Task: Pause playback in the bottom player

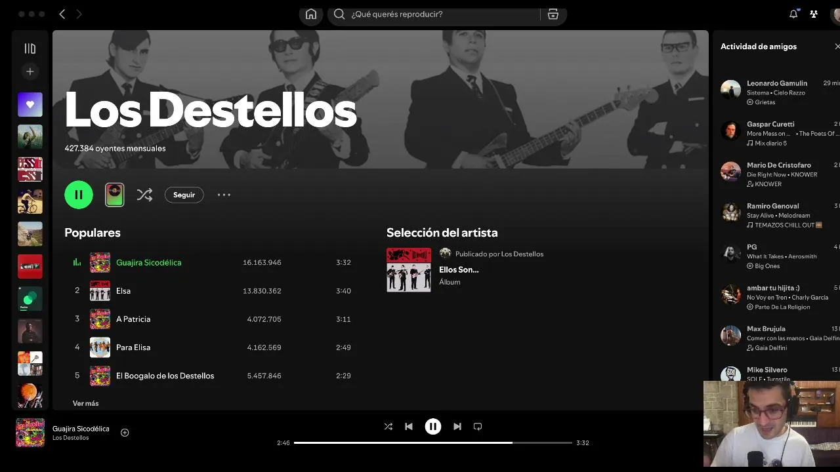Action: (433, 426)
